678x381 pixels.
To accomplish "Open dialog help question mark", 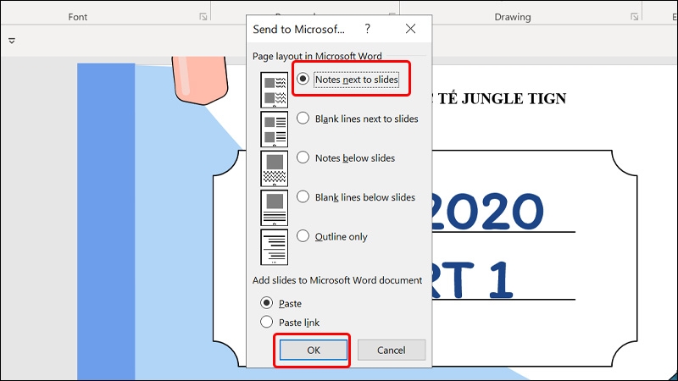I will pos(367,29).
